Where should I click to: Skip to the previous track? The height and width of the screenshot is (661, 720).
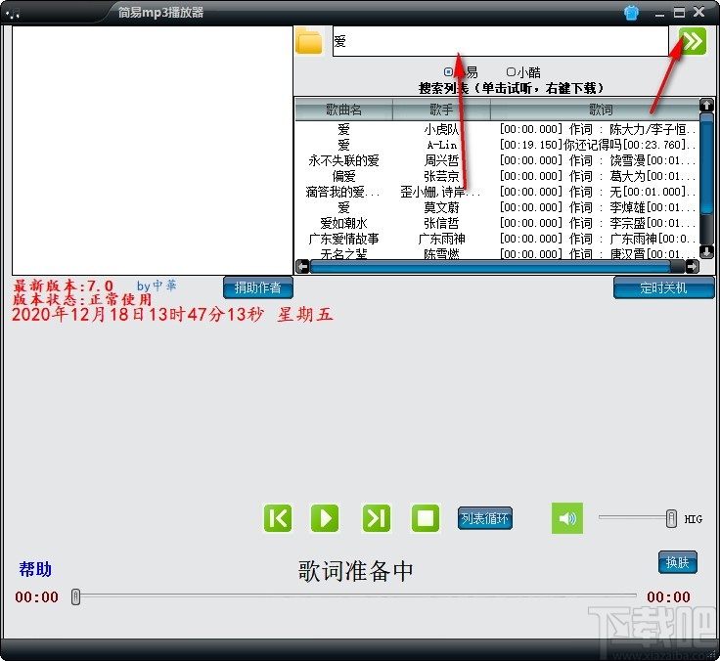pos(278,518)
